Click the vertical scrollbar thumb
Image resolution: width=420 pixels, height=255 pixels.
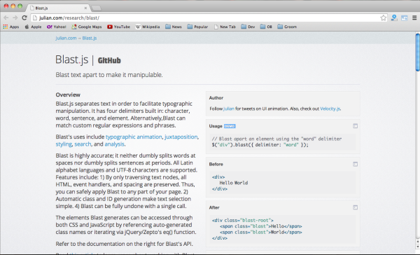pyautogui.click(x=418, y=53)
